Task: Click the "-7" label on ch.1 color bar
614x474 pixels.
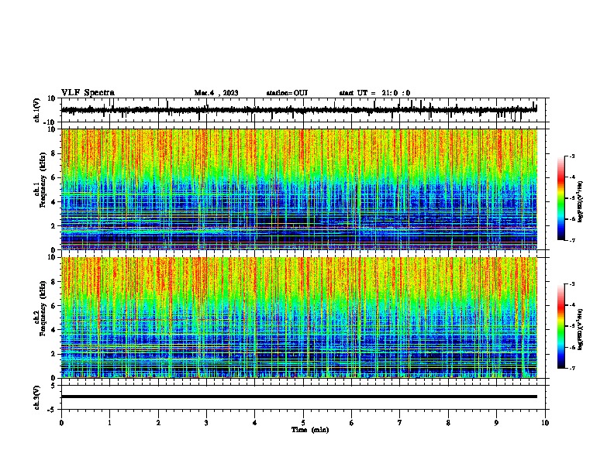Action: pyautogui.click(x=571, y=241)
